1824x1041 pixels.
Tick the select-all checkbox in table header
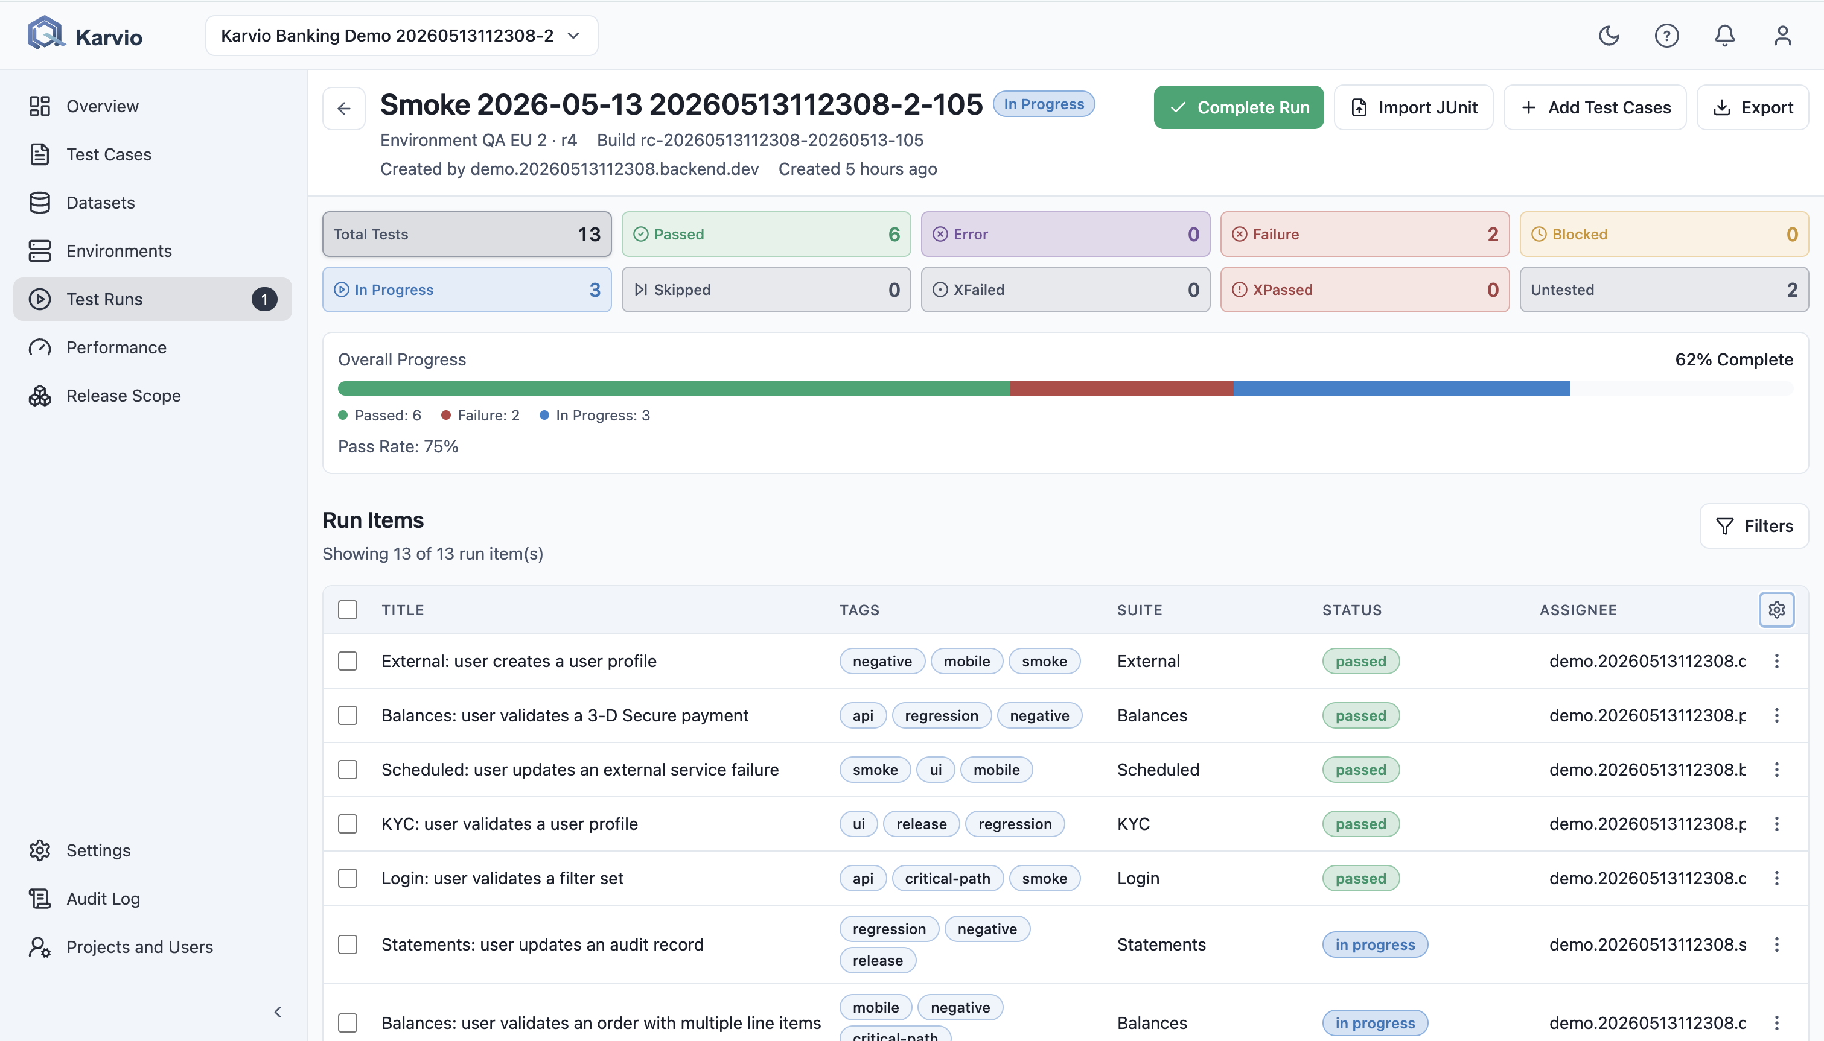click(348, 610)
